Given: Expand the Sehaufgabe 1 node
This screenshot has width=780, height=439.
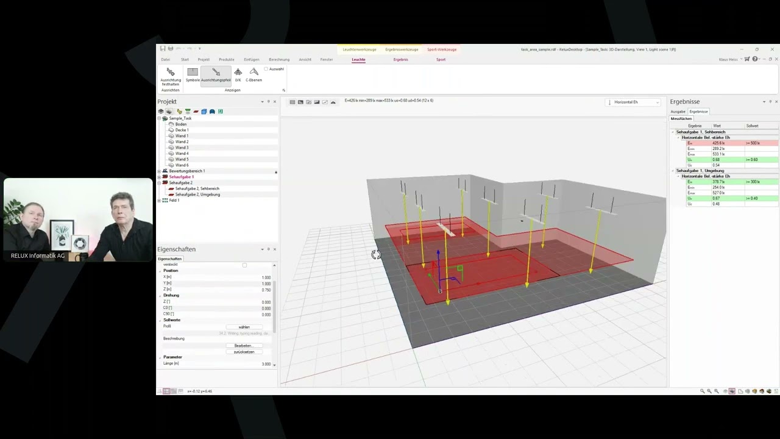Looking at the screenshot, I should (x=159, y=177).
